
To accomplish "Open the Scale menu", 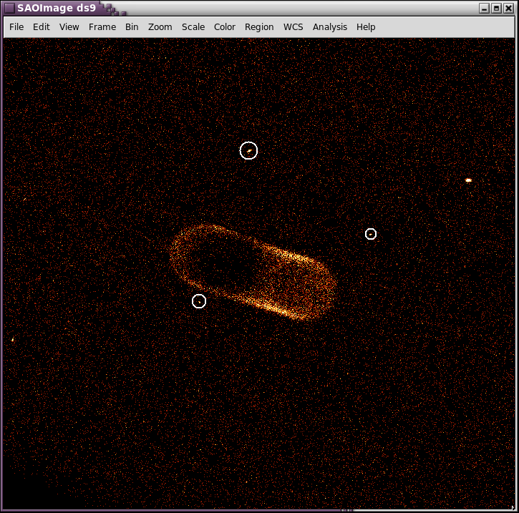I will point(193,26).
